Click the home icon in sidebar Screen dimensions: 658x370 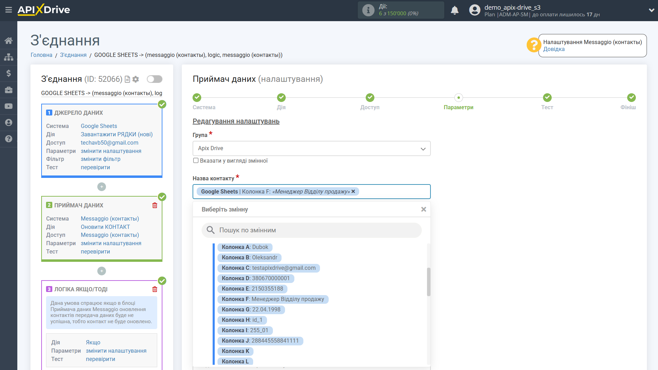pyautogui.click(x=9, y=41)
